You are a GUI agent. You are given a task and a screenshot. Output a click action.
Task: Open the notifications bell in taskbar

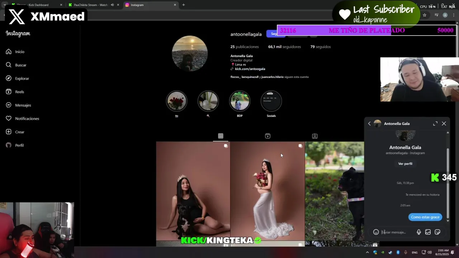(x=452, y=253)
